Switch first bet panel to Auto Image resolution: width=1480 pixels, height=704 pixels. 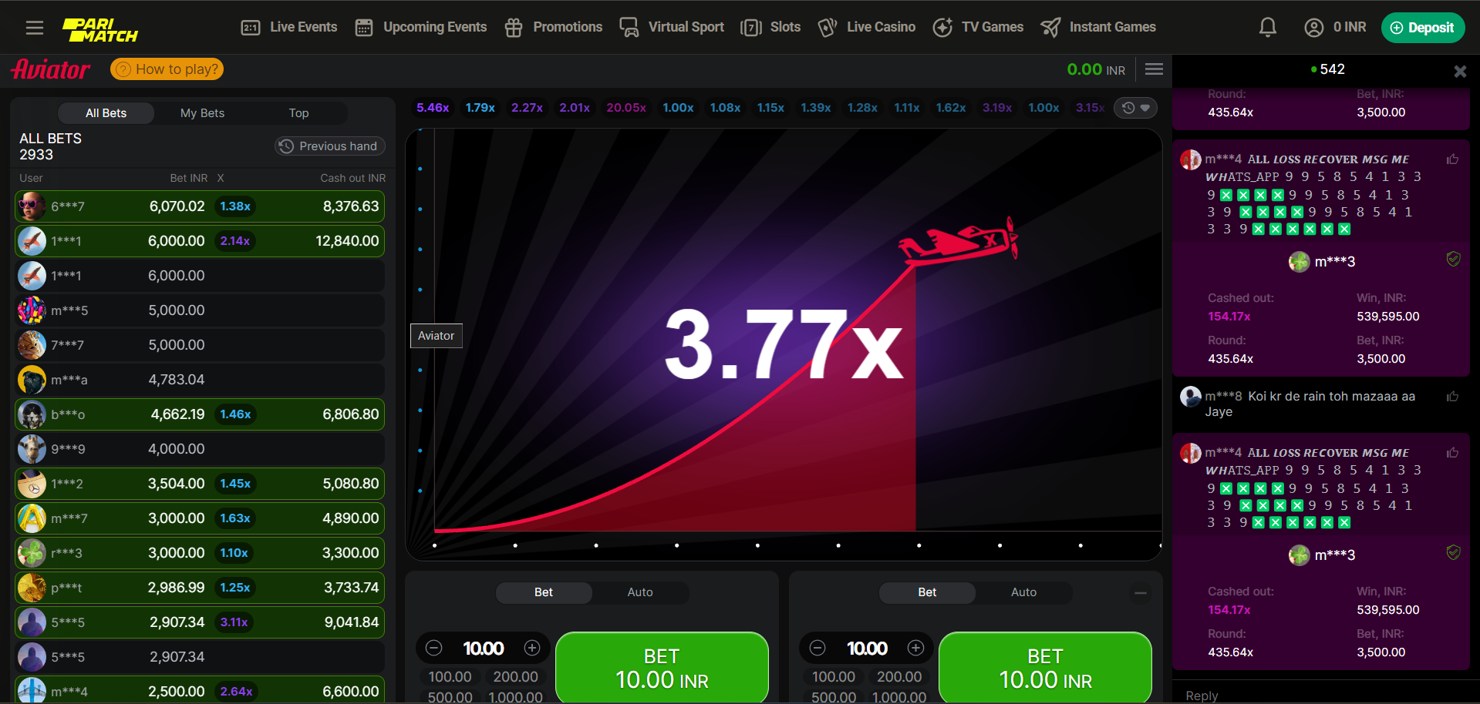pyautogui.click(x=639, y=592)
